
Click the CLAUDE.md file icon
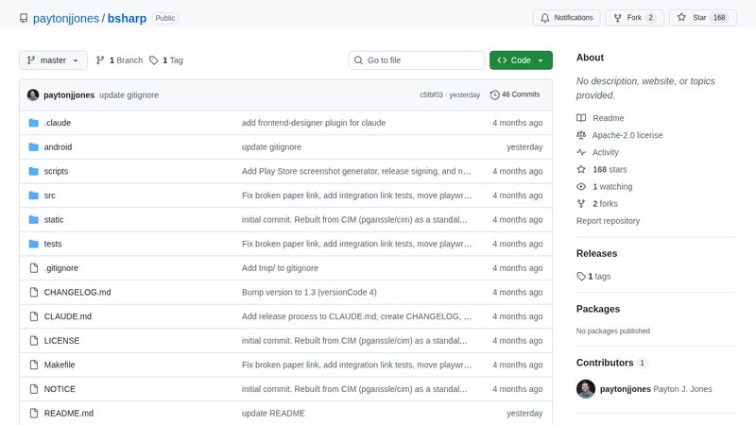33,316
